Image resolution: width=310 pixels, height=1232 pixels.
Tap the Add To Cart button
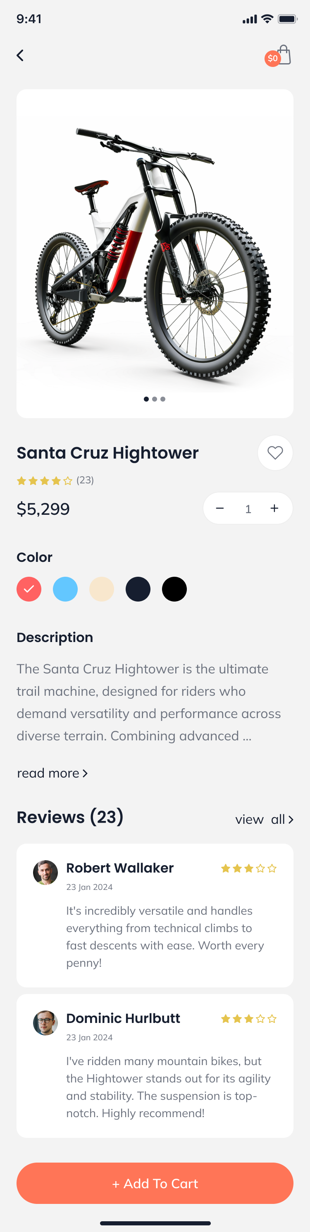[x=155, y=1183]
